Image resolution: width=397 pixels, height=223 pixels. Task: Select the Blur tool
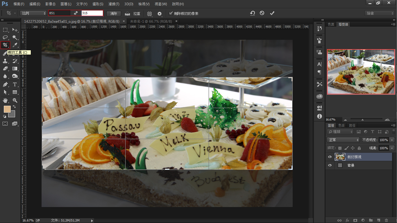(x=5, y=76)
